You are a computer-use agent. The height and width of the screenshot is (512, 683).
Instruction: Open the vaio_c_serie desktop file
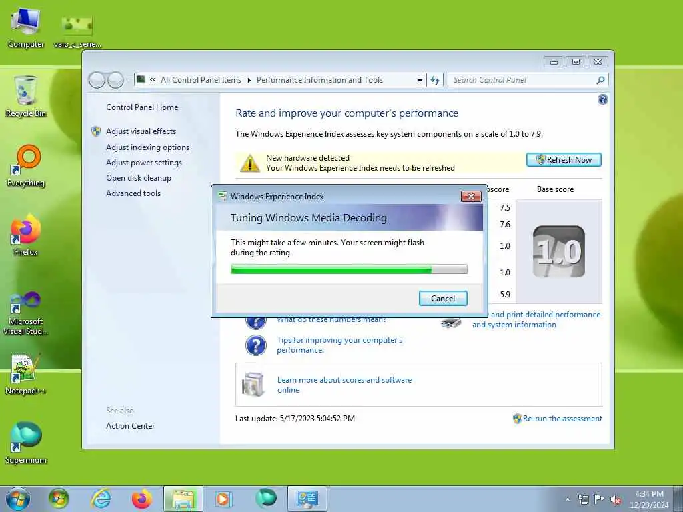click(77, 32)
